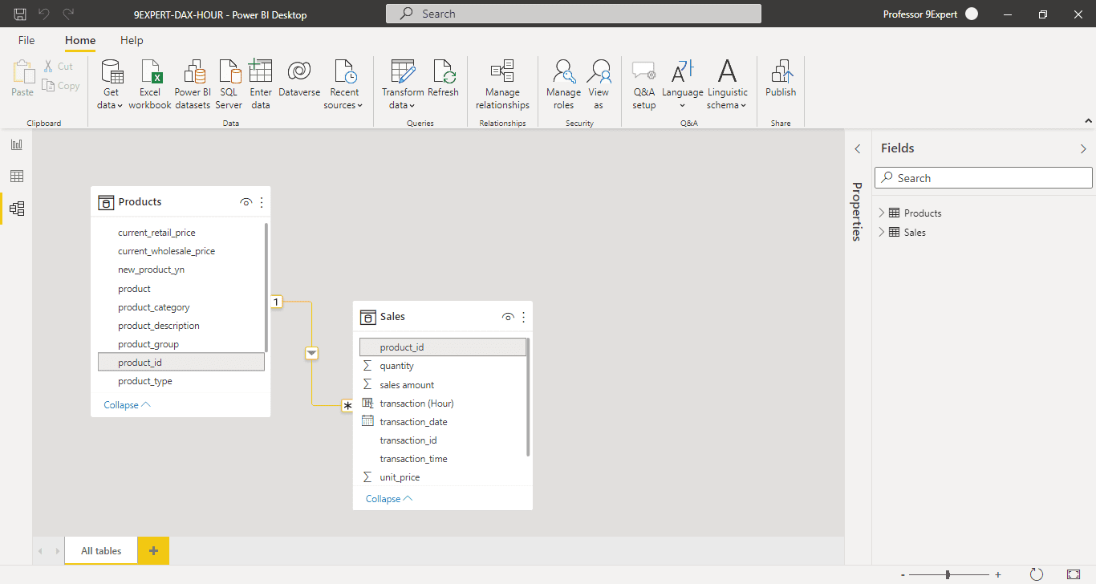Collapse the Fields pane using chevron
The width and height of the screenshot is (1096, 584).
1083,148
